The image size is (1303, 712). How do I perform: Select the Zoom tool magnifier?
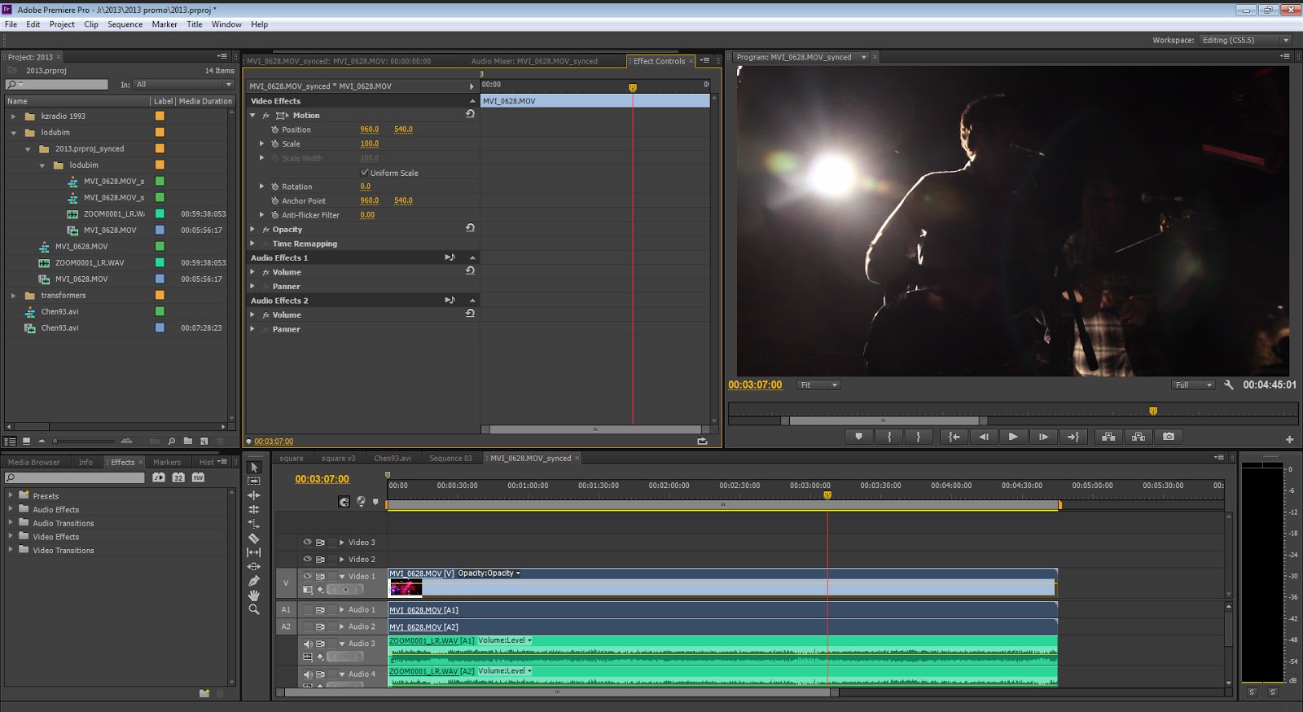[254, 609]
